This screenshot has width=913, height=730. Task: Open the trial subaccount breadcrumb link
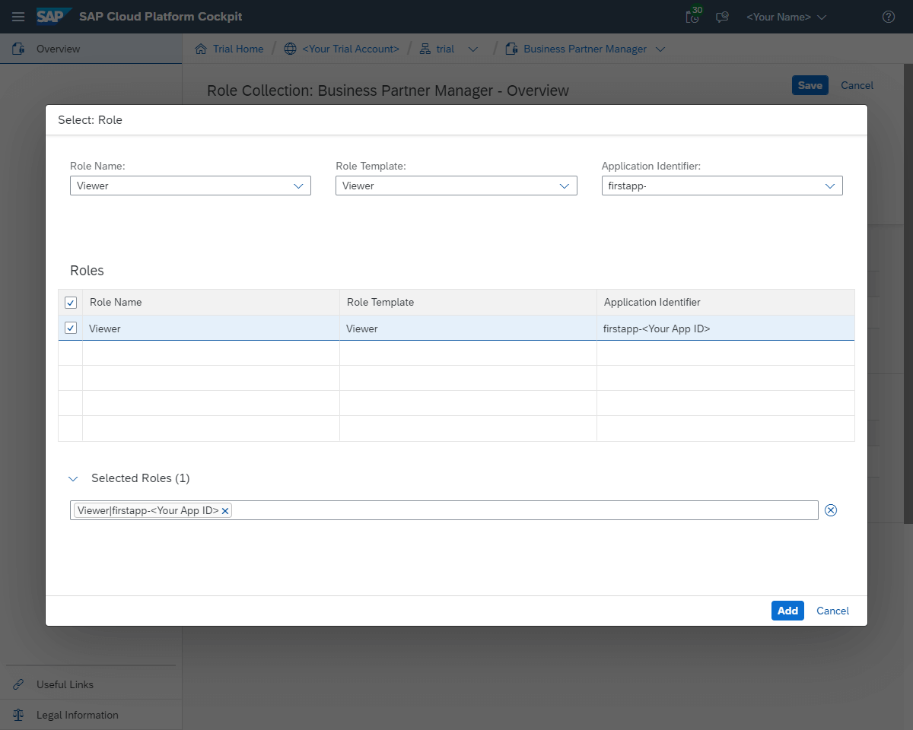coord(445,49)
